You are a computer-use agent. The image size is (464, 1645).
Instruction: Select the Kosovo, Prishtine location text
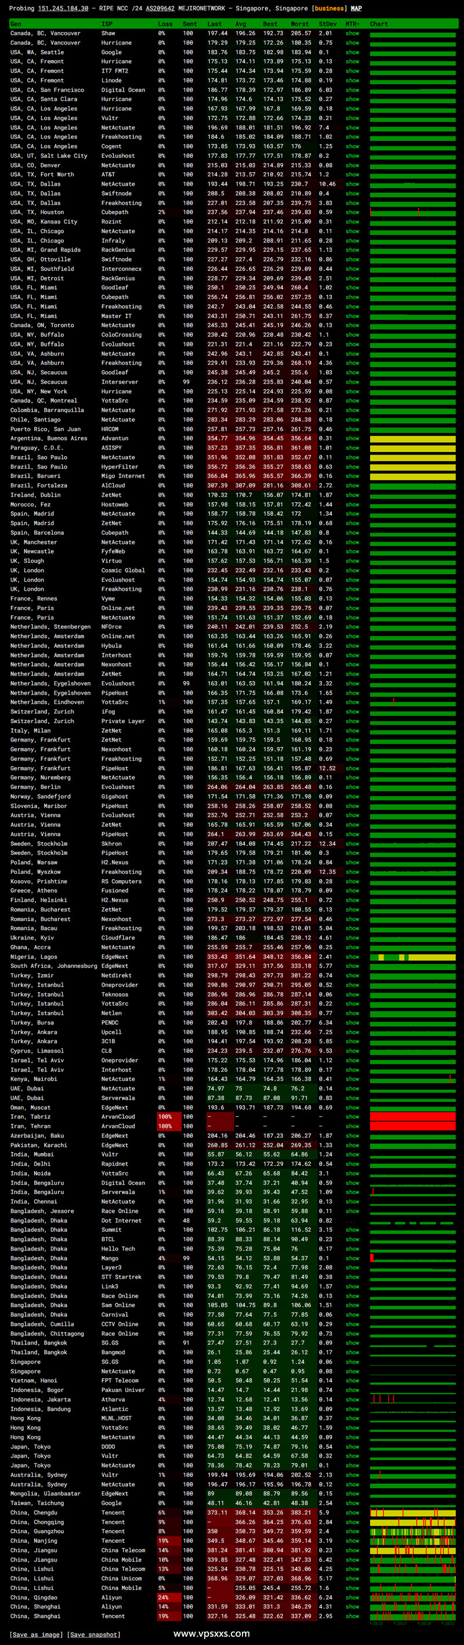click(x=39, y=881)
